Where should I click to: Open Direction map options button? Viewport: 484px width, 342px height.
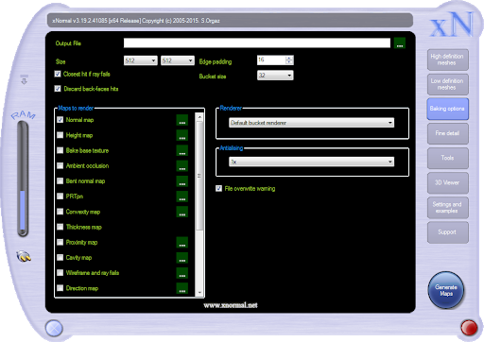182,288
